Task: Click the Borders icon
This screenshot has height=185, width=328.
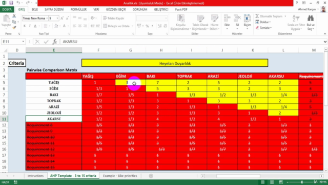Action: pos(46,26)
